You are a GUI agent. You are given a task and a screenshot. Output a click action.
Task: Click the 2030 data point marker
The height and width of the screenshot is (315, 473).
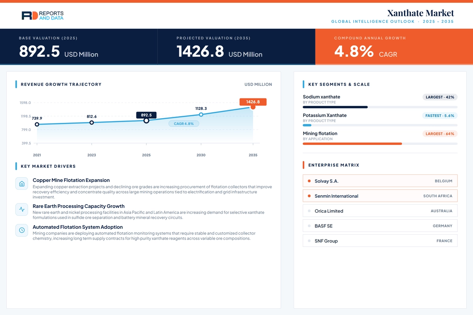tap(201, 115)
